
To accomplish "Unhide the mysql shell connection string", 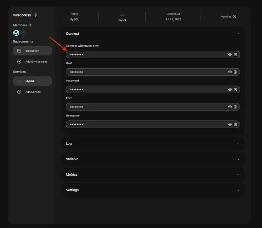I will (230, 55).
